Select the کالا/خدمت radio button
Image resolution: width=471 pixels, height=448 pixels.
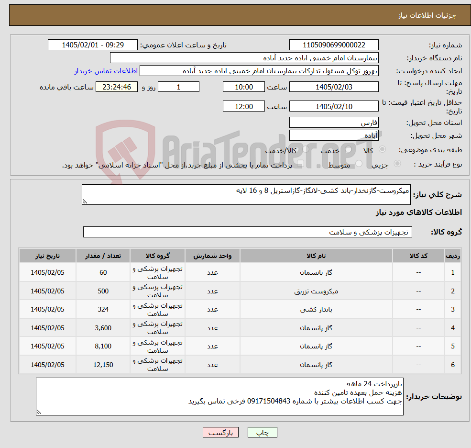pos(306,149)
